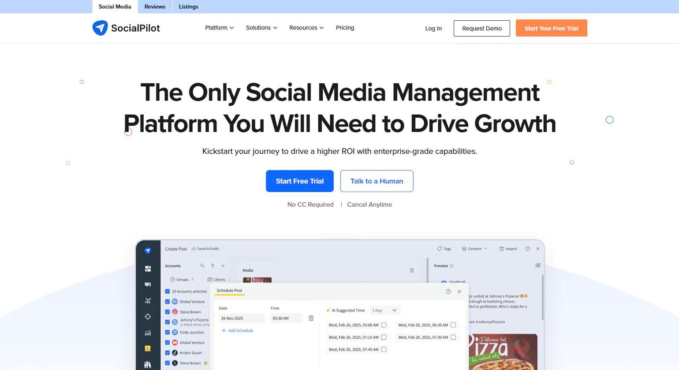
Task: Click the Tags icon in the post toolbar
Action: click(444, 248)
